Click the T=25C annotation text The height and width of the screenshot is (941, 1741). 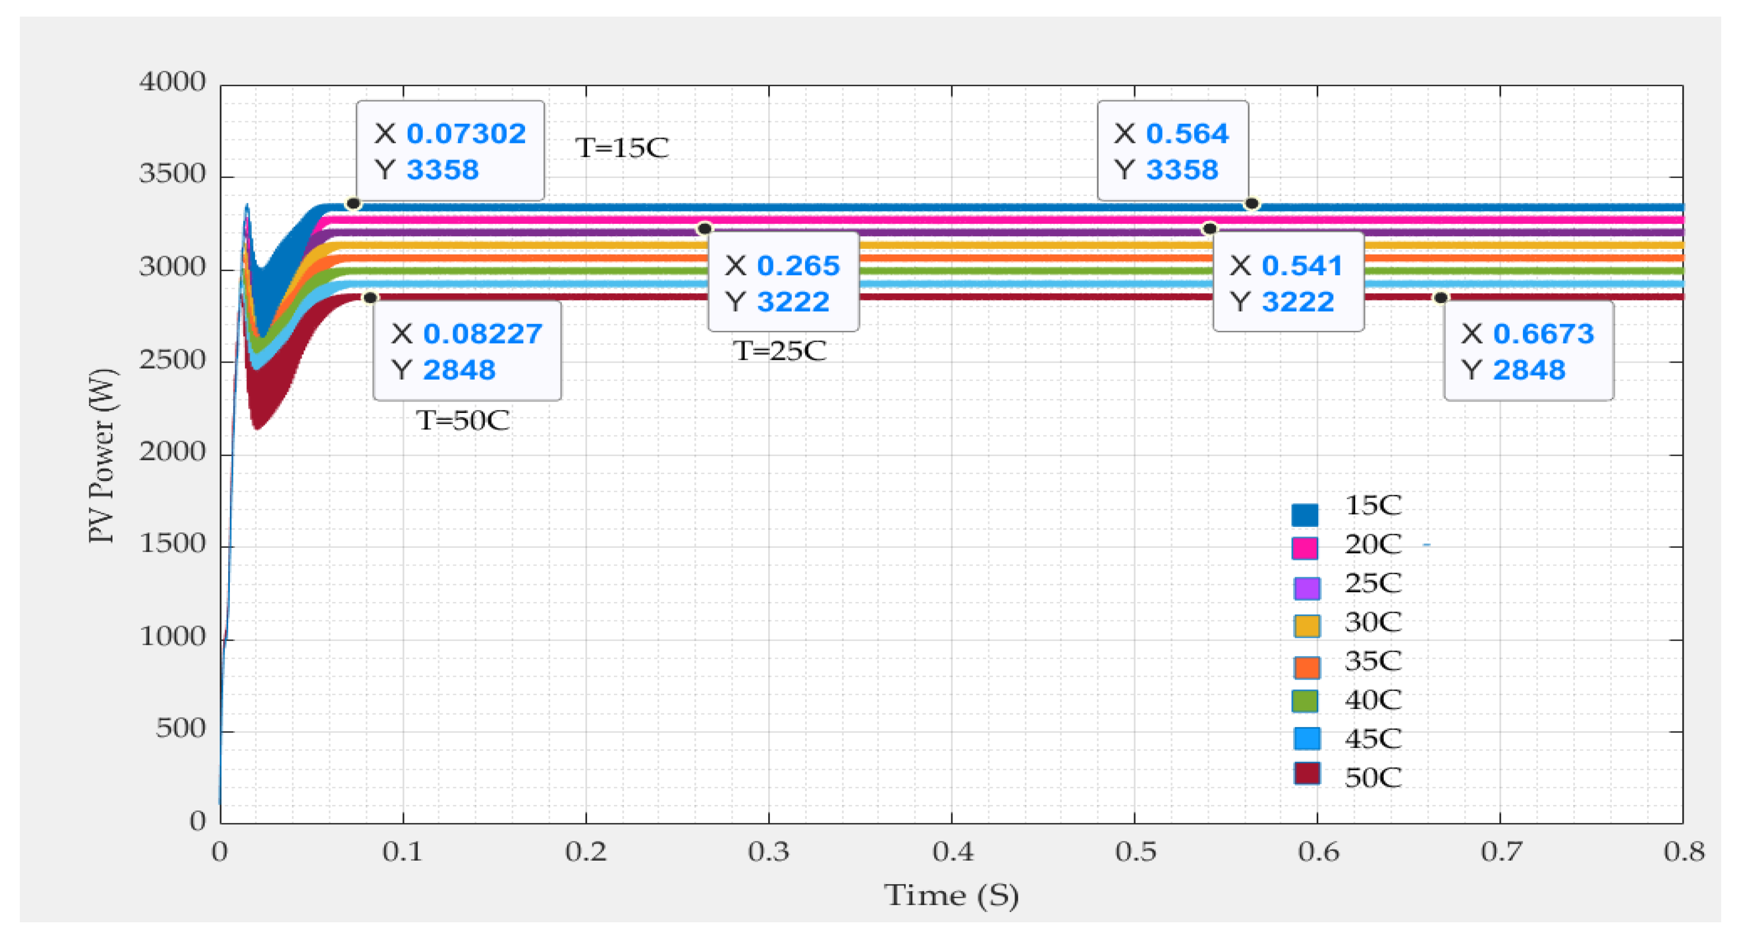point(779,351)
